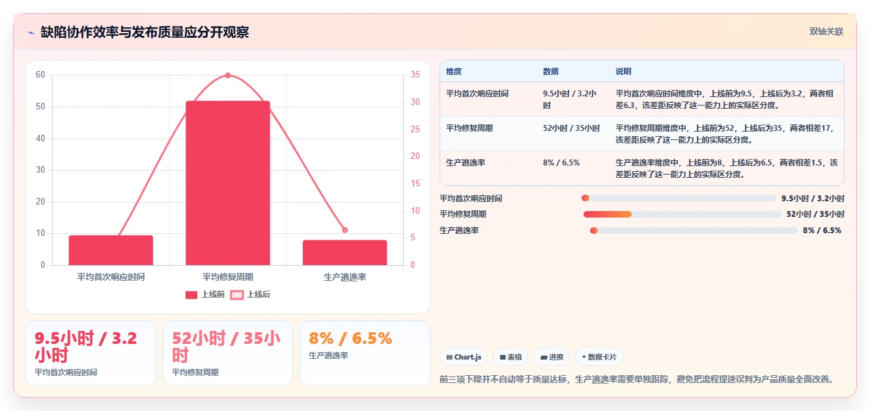Click the 平均修复周期 progress bar
This screenshot has height=411, width=870.
[682, 214]
